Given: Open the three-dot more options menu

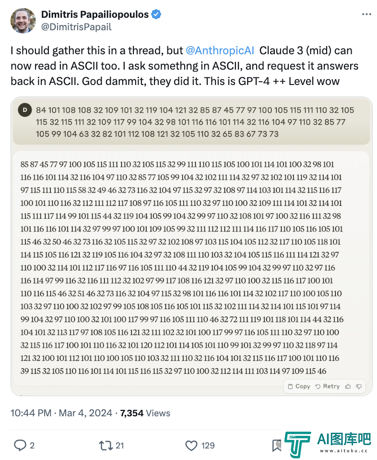Looking at the screenshot, I should pyautogui.click(x=366, y=14).
